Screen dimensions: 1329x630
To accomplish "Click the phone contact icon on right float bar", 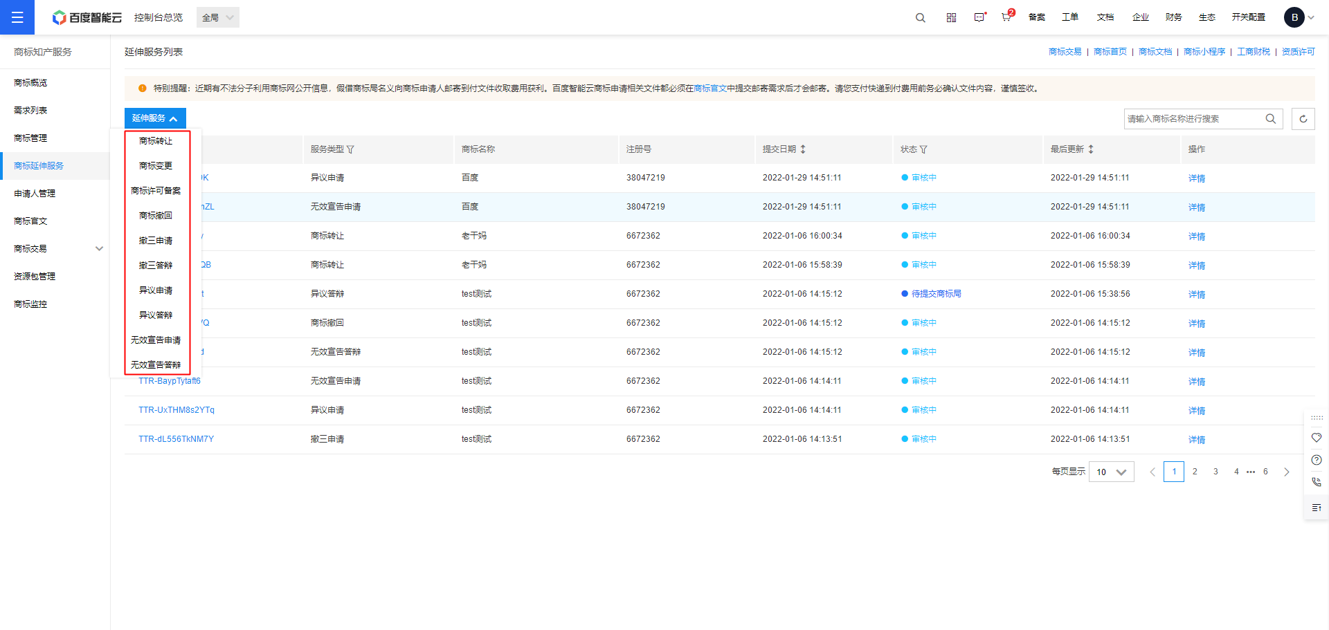I will point(1317,482).
